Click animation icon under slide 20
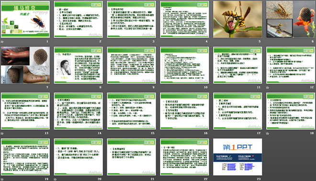The image size is (316, 181). point(55,179)
